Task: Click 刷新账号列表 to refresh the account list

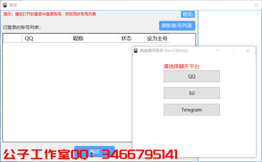Action: (x=177, y=26)
